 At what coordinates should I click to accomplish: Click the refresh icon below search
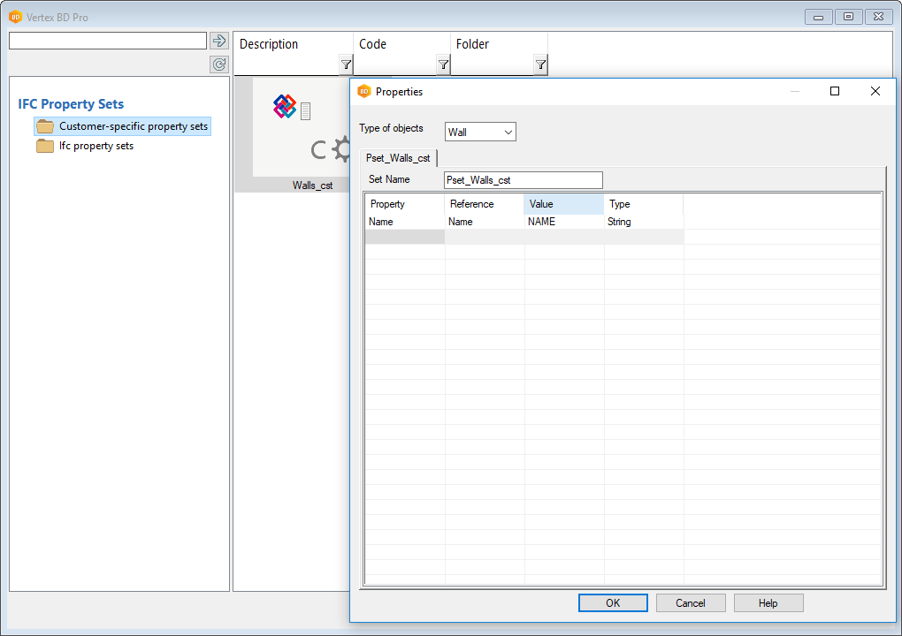pos(219,64)
